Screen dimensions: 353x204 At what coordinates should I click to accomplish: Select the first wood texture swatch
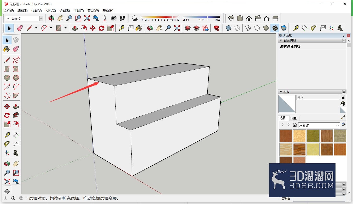point(286,136)
